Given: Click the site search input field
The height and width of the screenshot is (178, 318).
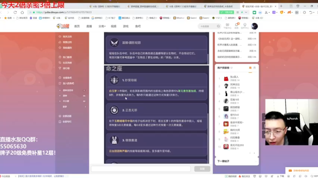Looking at the screenshot, I should (x=207, y=26).
